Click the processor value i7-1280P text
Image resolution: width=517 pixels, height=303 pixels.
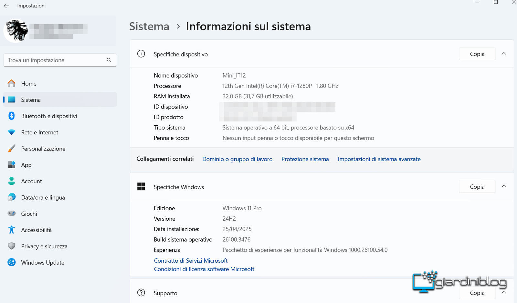(x=280, y=86)
